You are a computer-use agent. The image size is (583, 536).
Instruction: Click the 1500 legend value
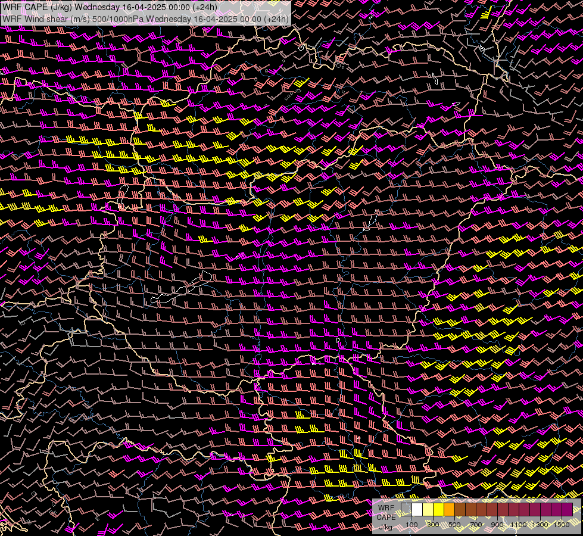point(562,525)
